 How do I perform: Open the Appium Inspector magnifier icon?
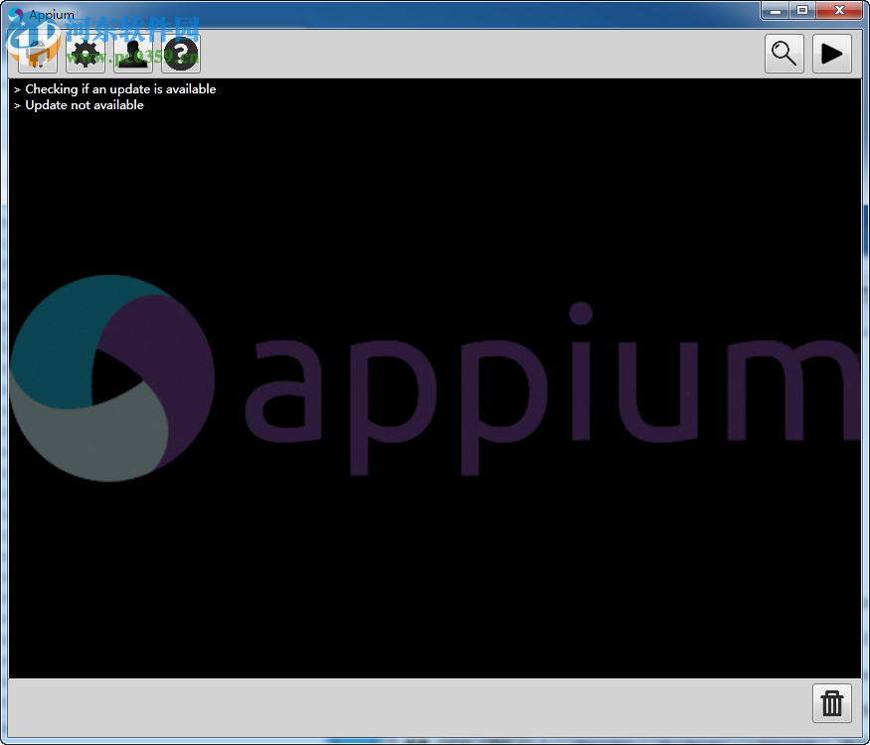783,54
